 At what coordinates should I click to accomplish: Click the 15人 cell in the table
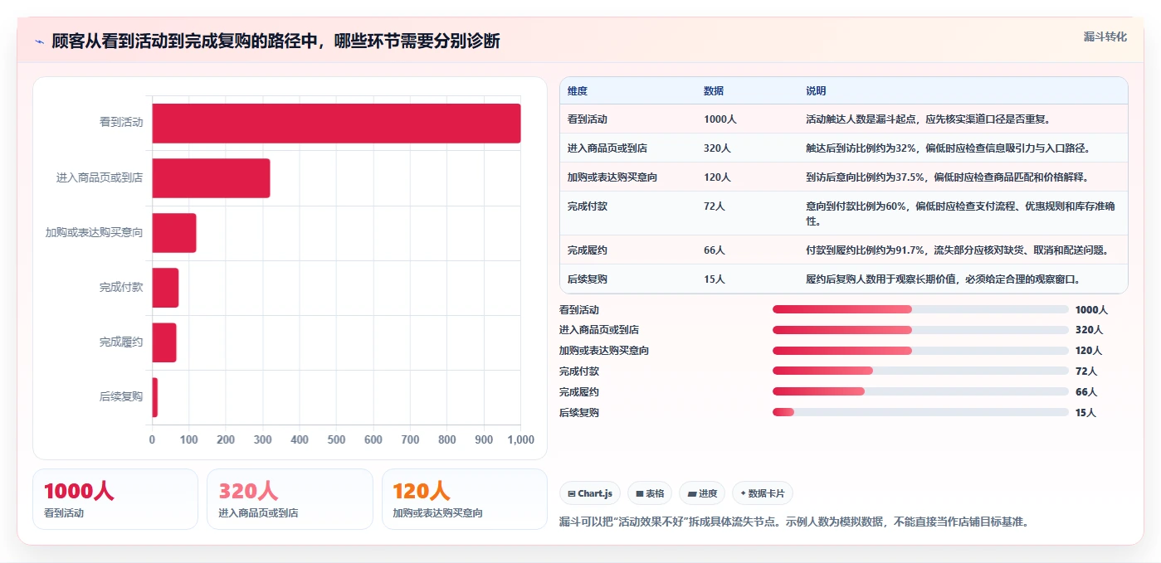(x=715, y=279)
